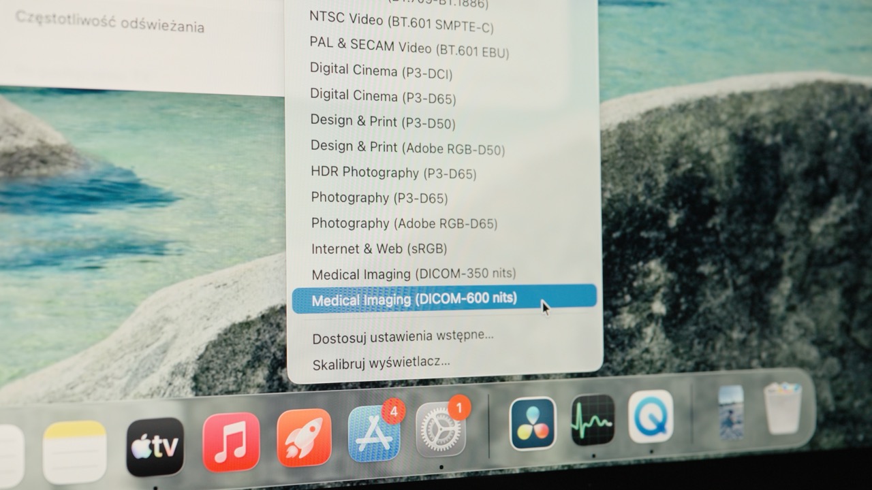This screenshot has width=872, height=490.
Task: Pick Internet & Web (sRGB) preset
Action: point(379,248)
